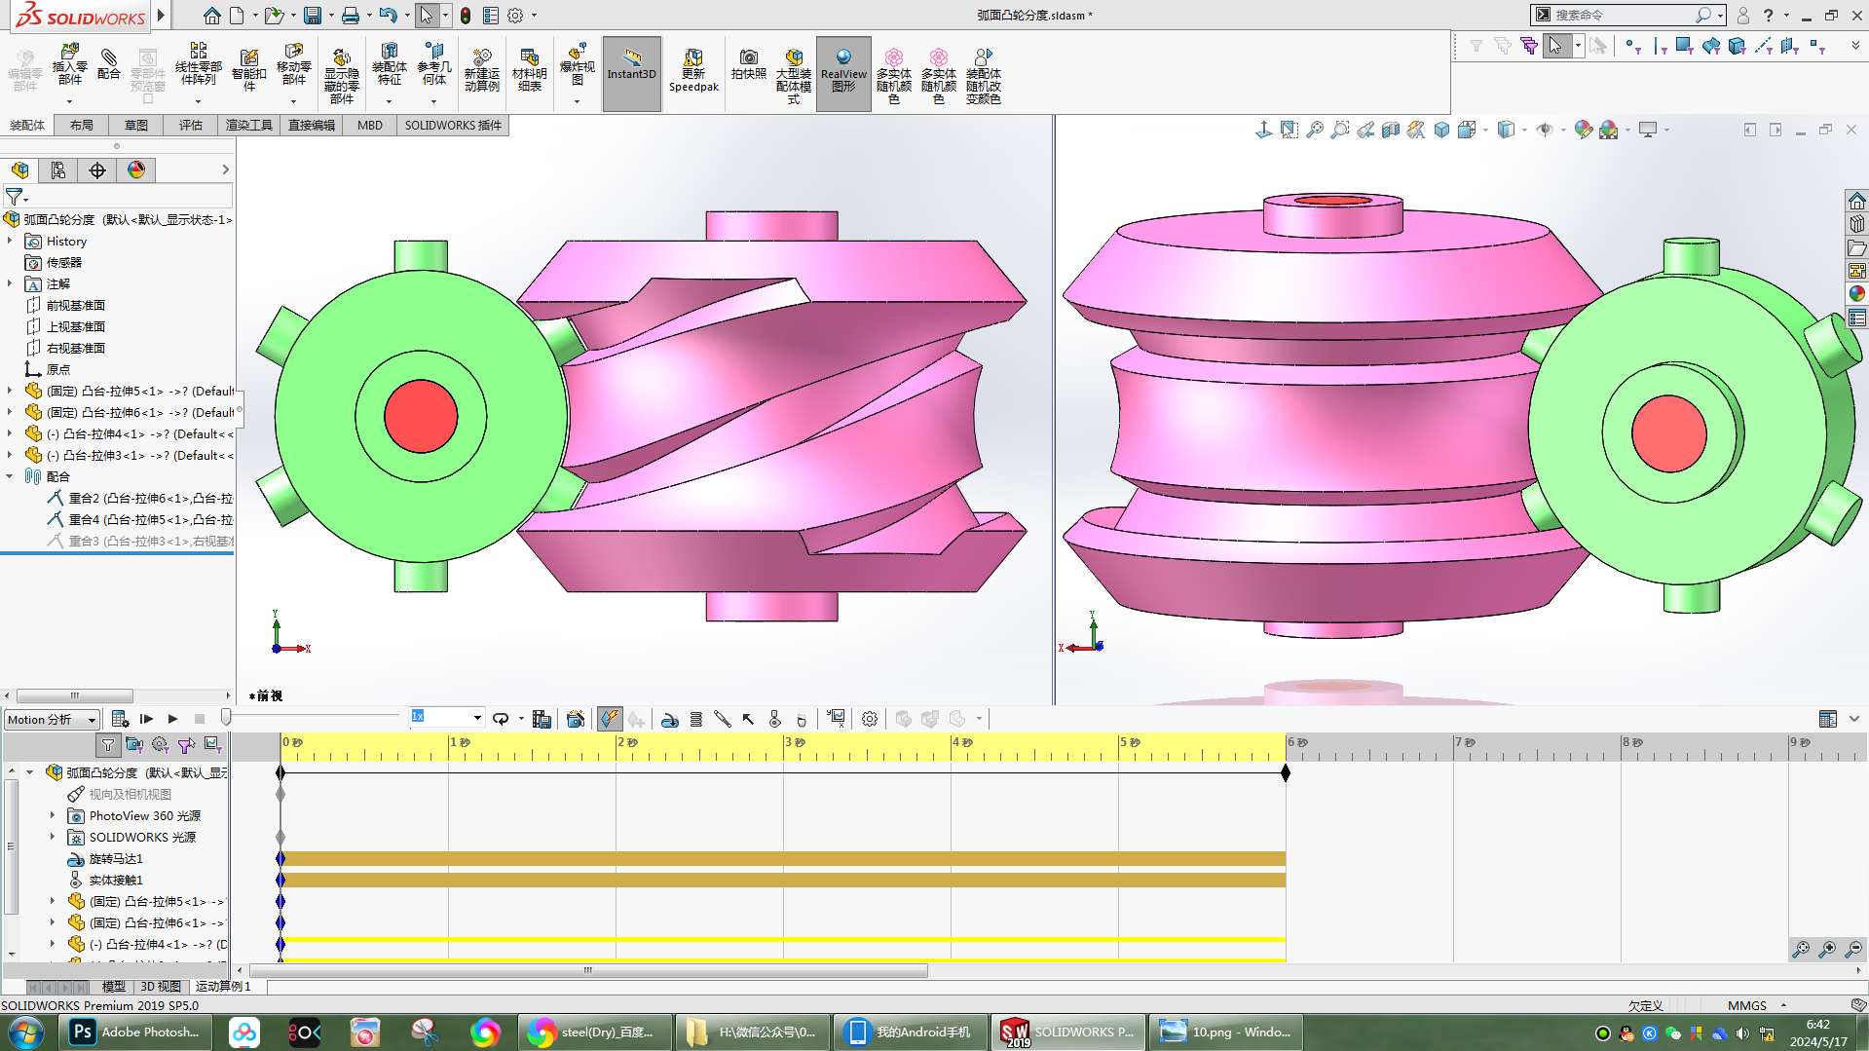Open Adobe Photoshop from the taskbar
This screenshot has height=1051, width=1869.
pos(136,1032)
